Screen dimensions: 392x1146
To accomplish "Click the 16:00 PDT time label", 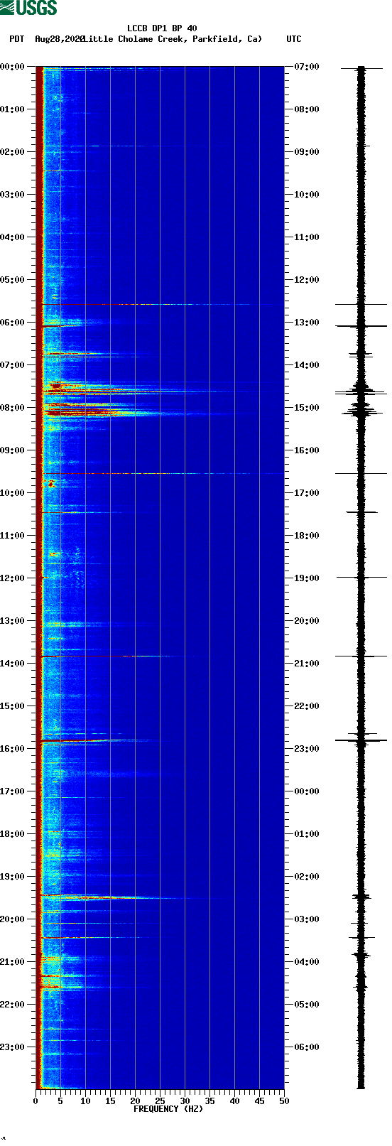I will click(x=13, y=749).
